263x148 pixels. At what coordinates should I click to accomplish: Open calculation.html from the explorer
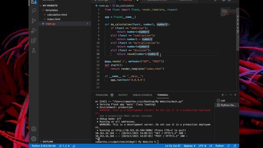[x=57, y=15]
